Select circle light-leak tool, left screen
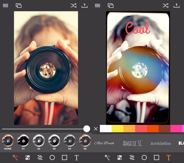Image resolution: width=184 pixels, height=163 pixels. [x=52, y=158]
